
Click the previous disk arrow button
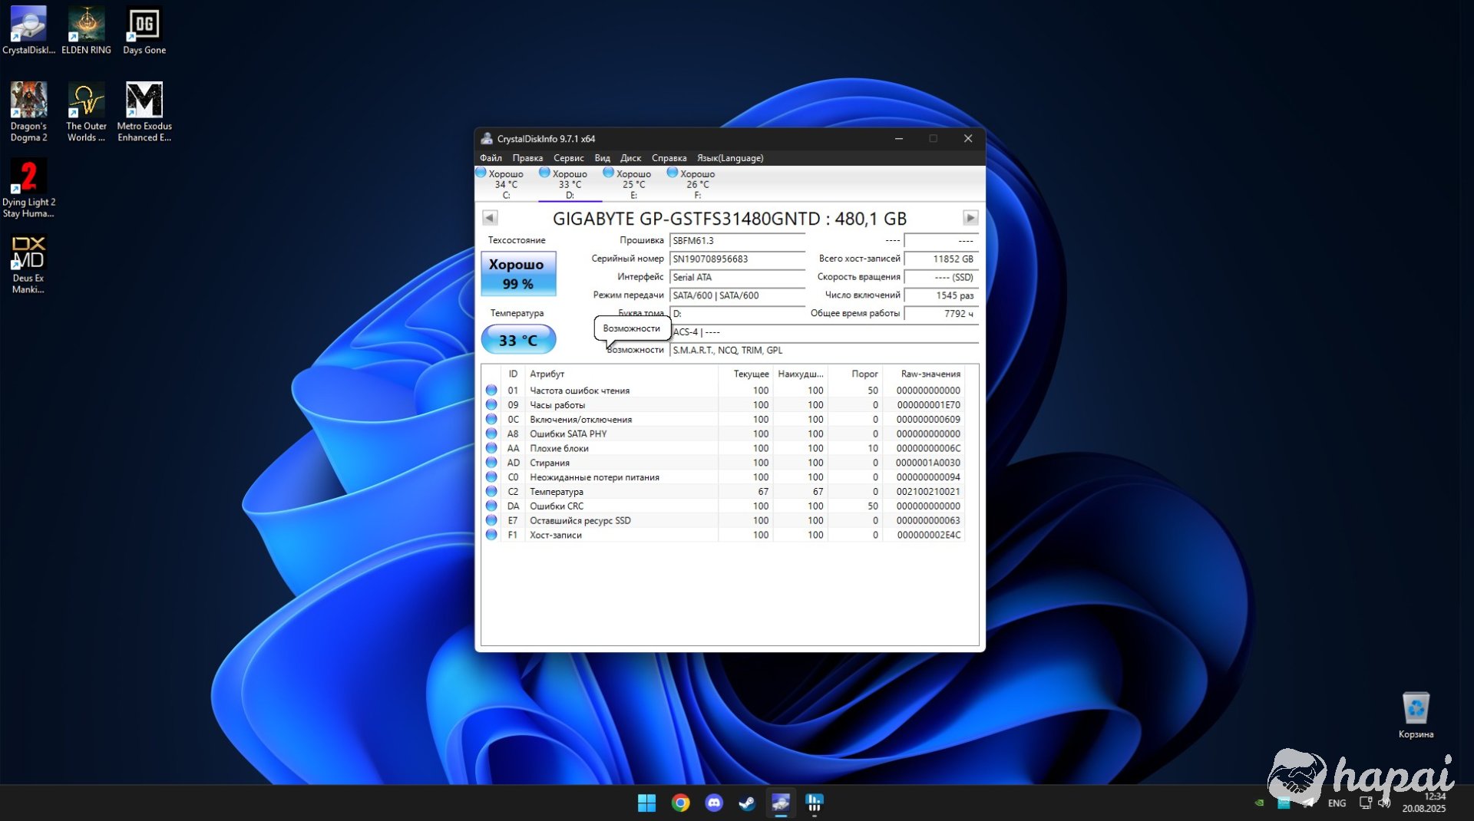490,218
